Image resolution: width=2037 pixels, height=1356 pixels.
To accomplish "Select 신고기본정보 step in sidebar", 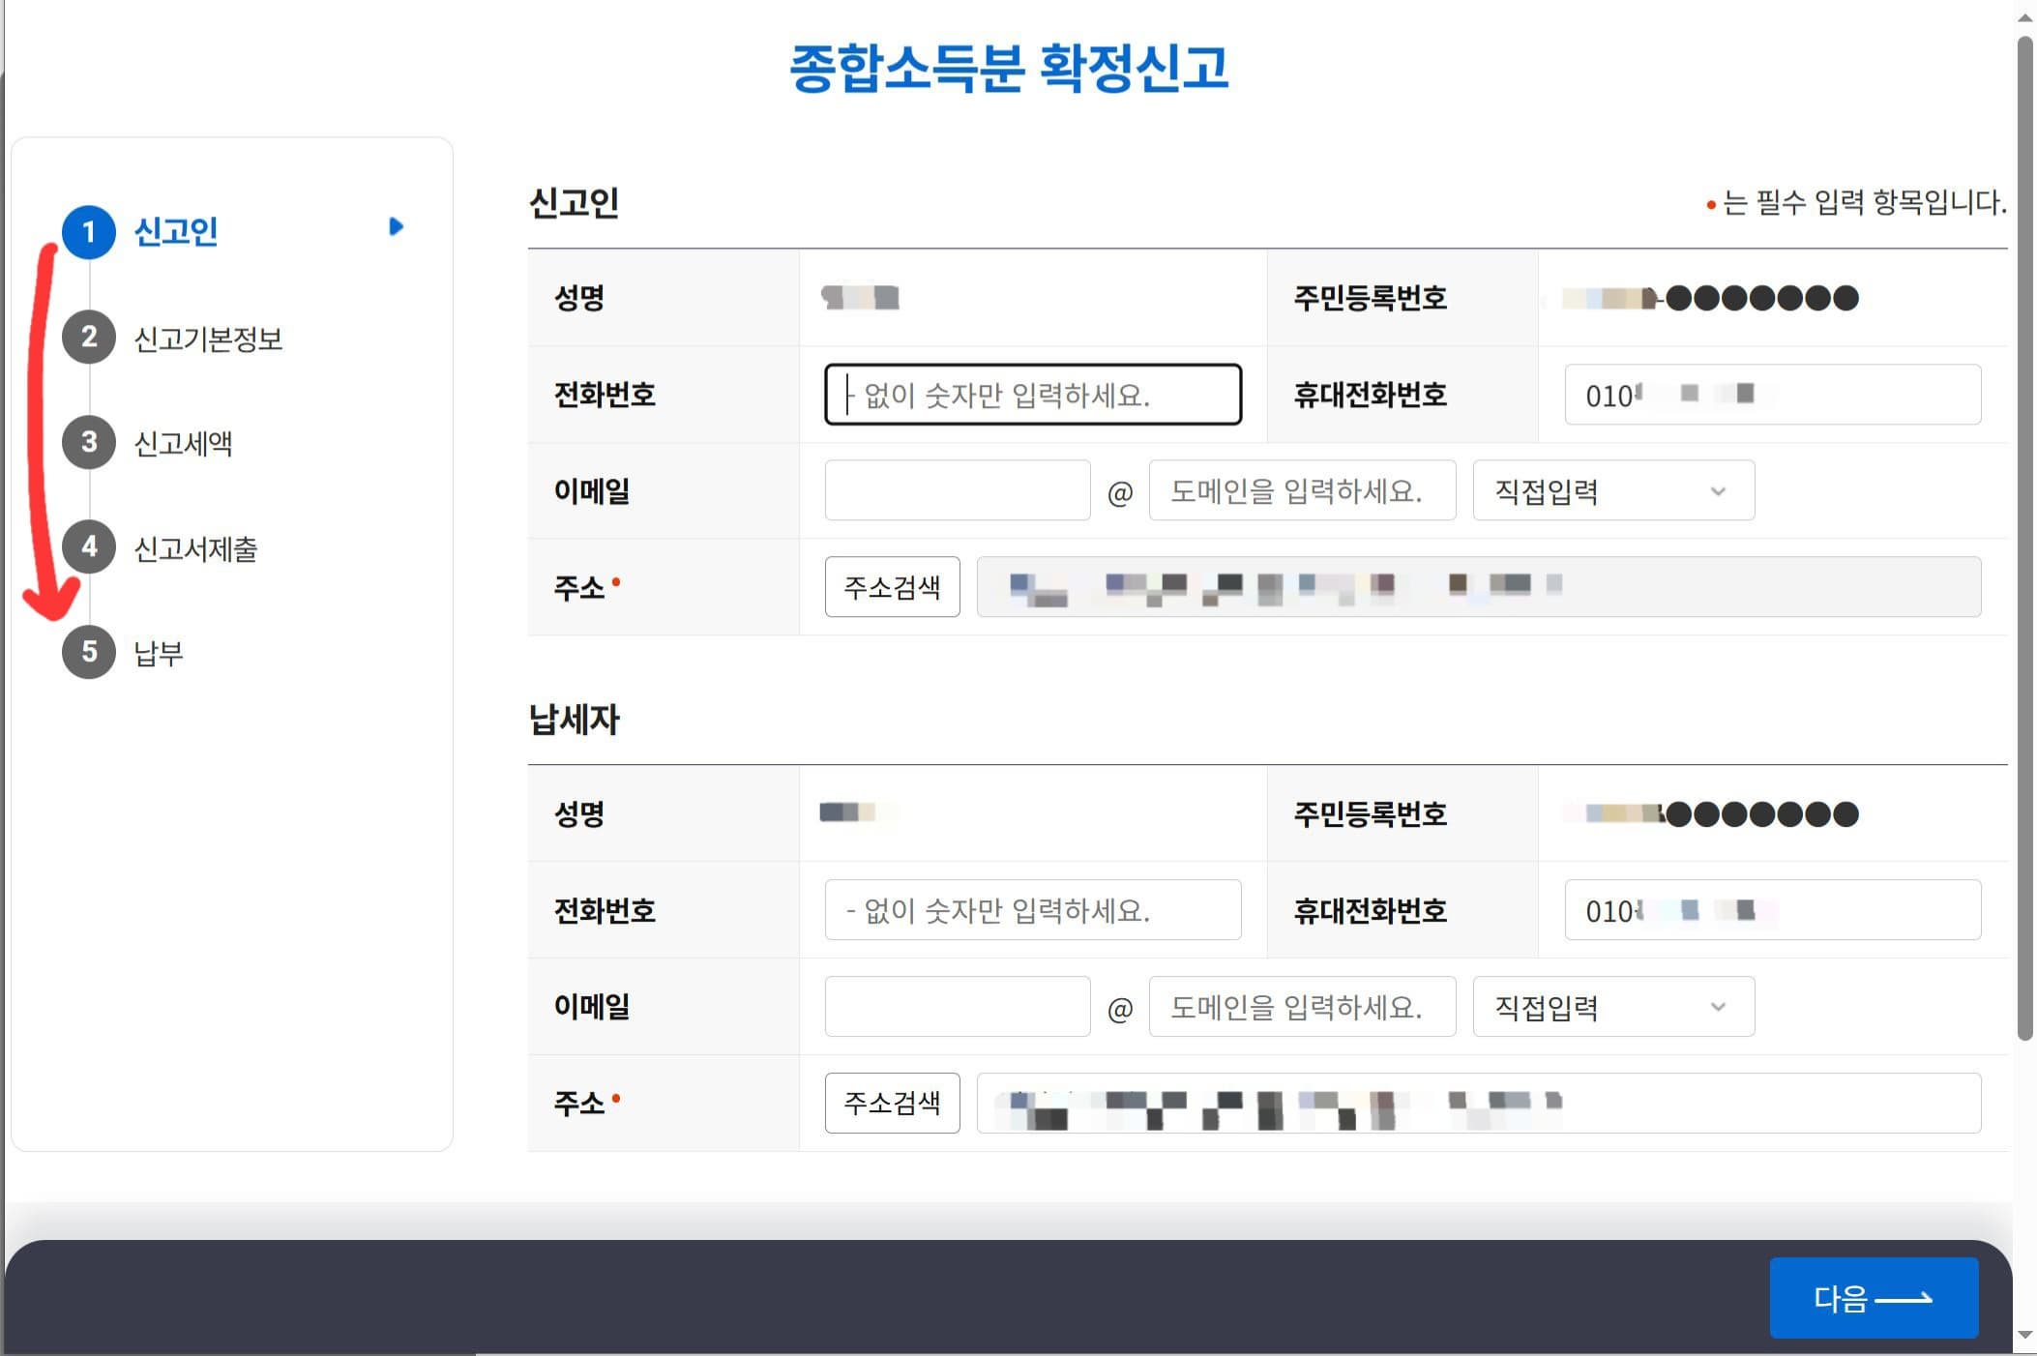I will pyautogui.click(x=208, y=339).
